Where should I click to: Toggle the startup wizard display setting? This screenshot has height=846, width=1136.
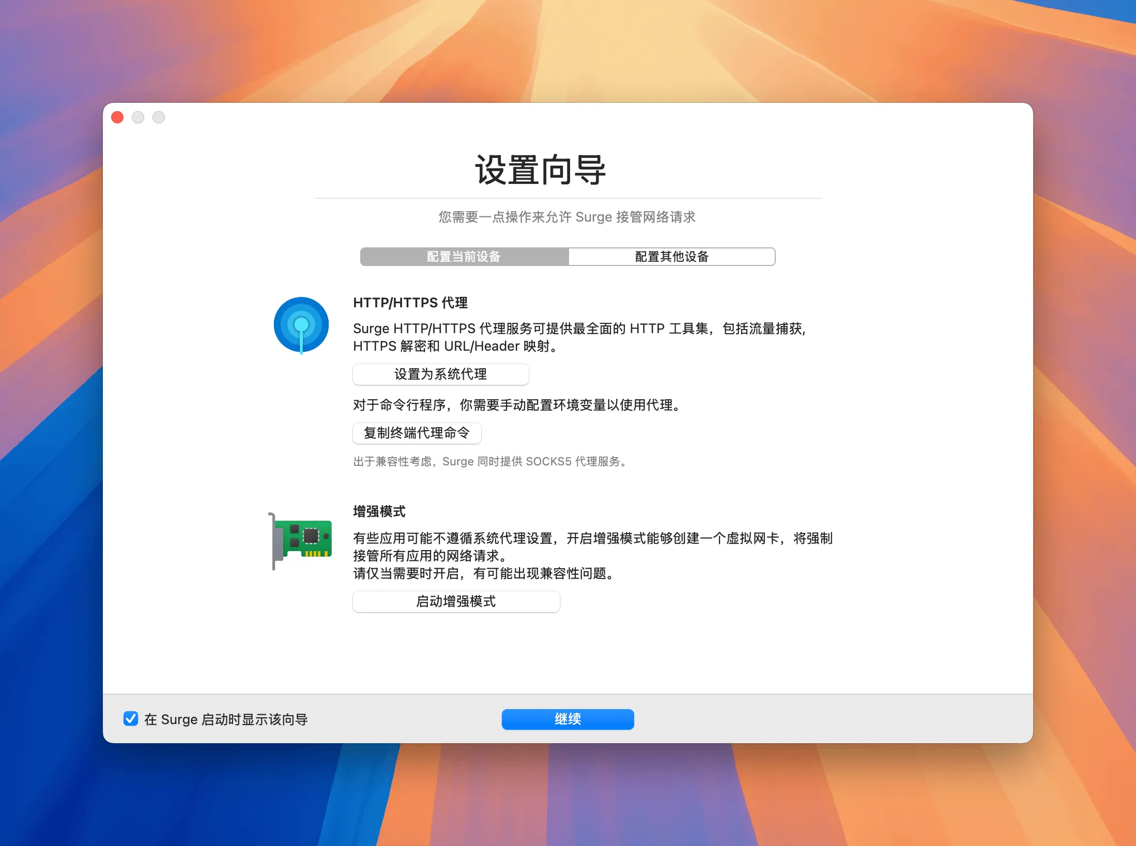click(x=130, y=719)
